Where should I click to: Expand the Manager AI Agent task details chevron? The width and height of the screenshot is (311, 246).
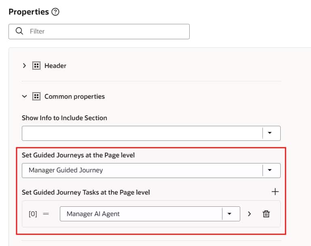coord(250,214)
